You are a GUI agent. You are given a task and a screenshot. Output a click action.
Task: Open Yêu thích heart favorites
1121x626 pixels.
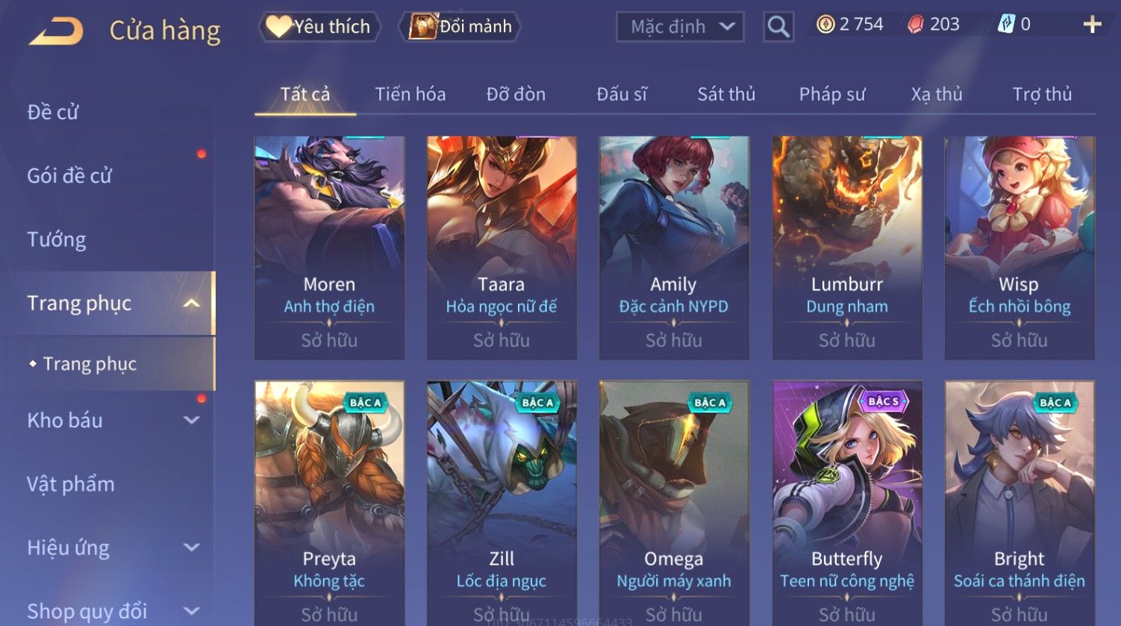tap(319, 27)
